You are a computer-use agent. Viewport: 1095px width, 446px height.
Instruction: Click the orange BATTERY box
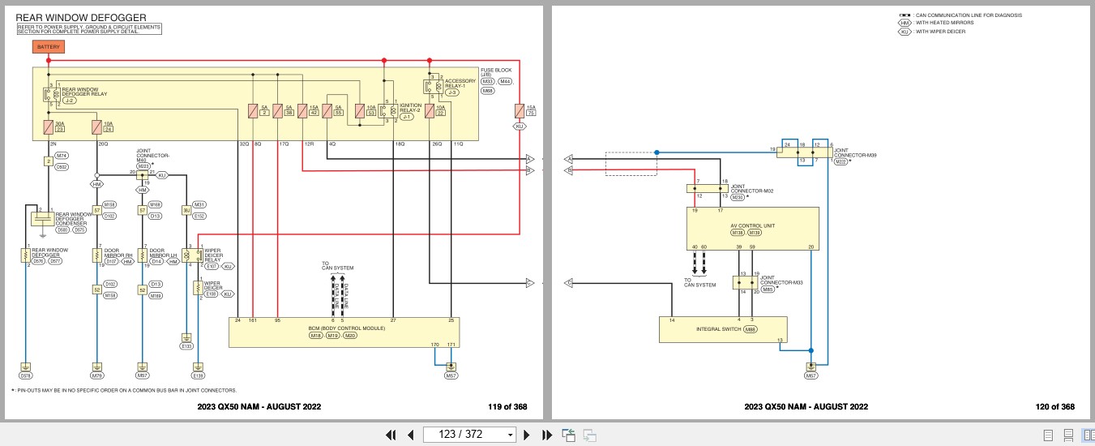click(48, 47)
